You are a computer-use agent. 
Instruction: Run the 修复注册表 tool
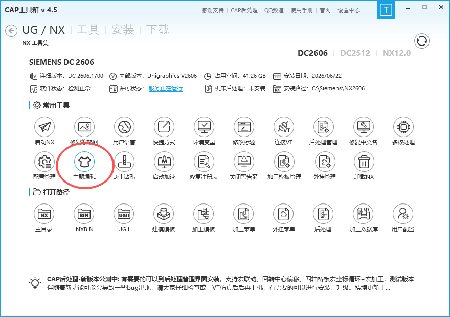[x=204, y=162]
